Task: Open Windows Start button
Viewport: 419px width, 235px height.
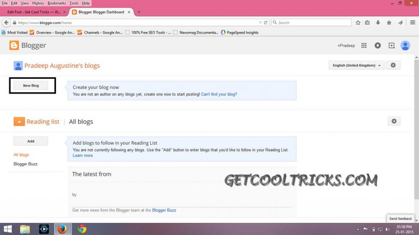Action: pos(8,229)
